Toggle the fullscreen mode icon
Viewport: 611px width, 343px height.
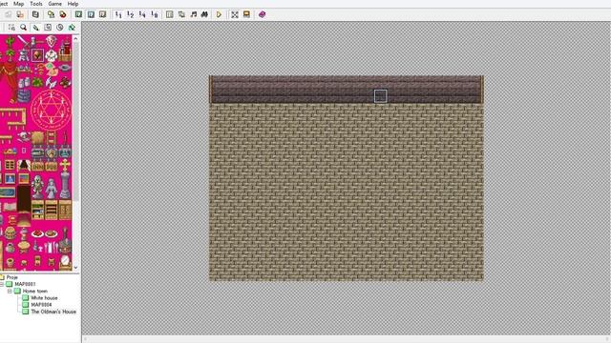[235, 14]
